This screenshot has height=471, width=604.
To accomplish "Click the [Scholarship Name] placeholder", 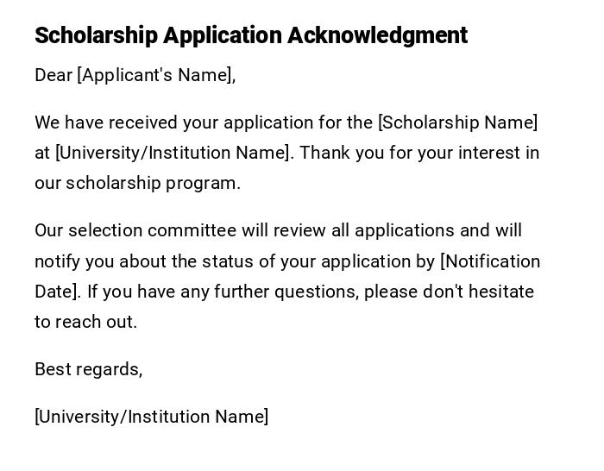I will point(457,122).
